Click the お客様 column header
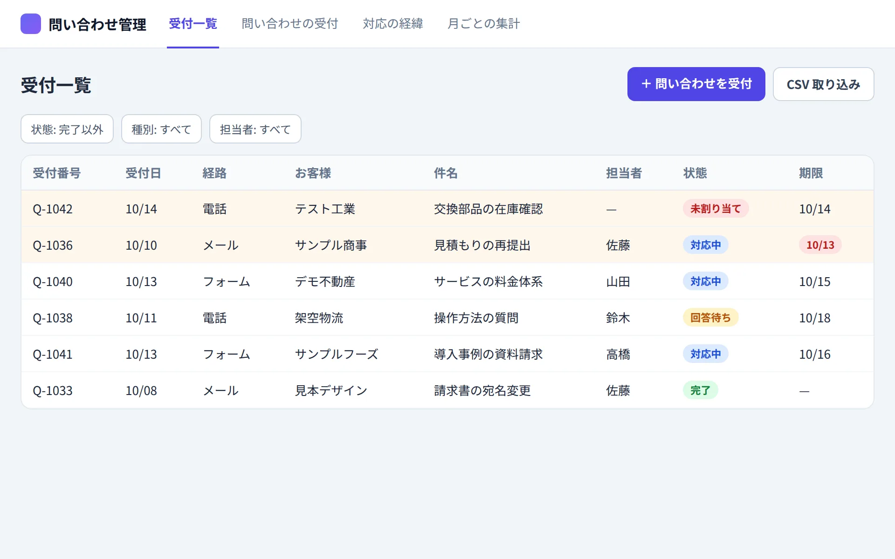The image size is (895, 559). pyautogui.click(x=313, y=173)
